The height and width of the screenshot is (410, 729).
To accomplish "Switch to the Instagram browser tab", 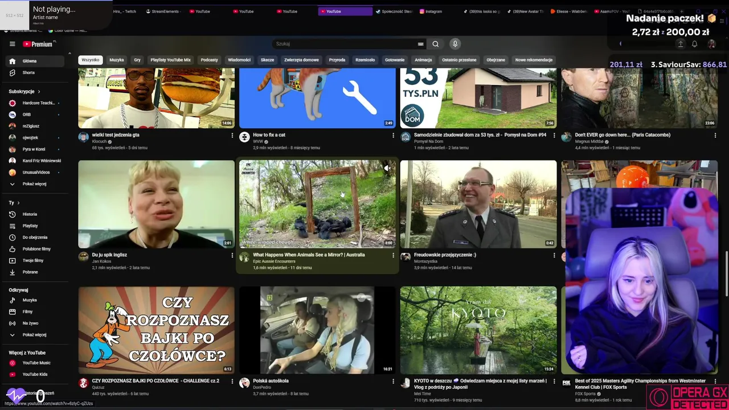I will (434, 11).
